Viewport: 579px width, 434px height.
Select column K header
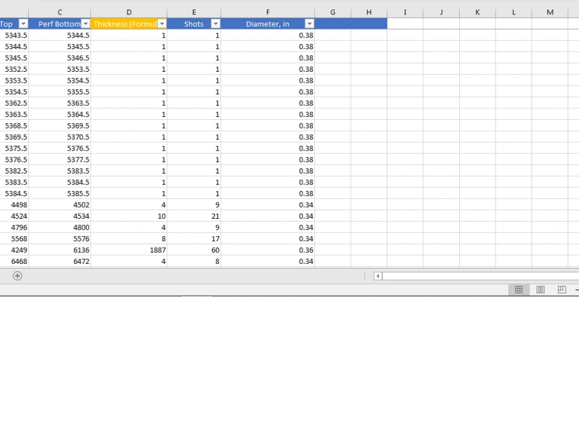coord(478,12)
